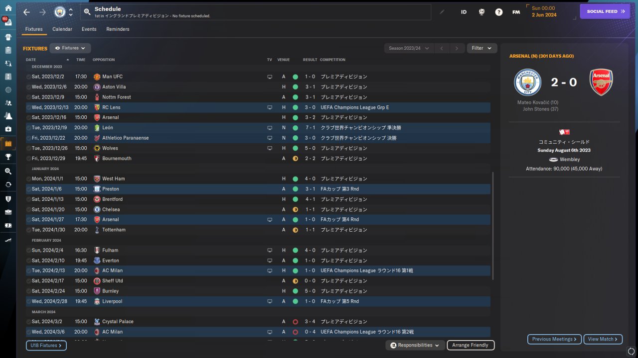Open the club switcher arrows beside the badge
The width and height of the screenshot is (638, 358).
[x=71, y=12]
